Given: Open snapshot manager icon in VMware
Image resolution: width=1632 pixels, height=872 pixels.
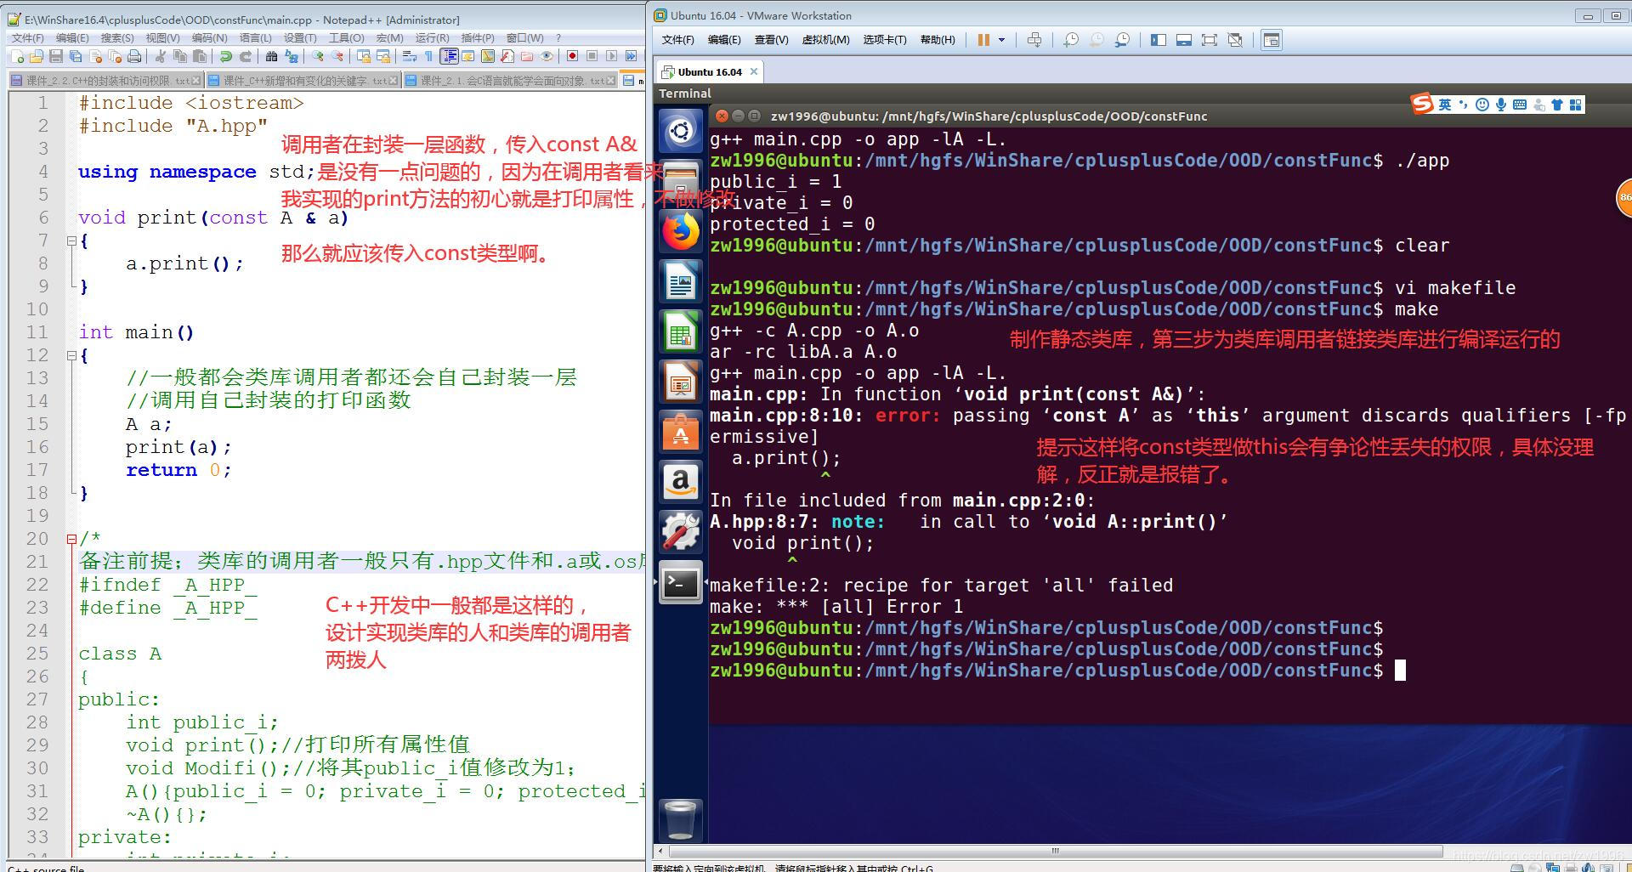Looking at the screenshot, I should (1123, 40).
